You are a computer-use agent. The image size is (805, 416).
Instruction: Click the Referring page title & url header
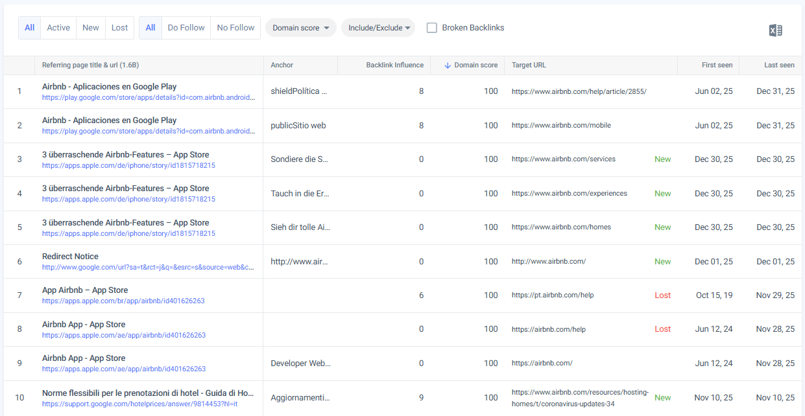click(x=91, y=65)
